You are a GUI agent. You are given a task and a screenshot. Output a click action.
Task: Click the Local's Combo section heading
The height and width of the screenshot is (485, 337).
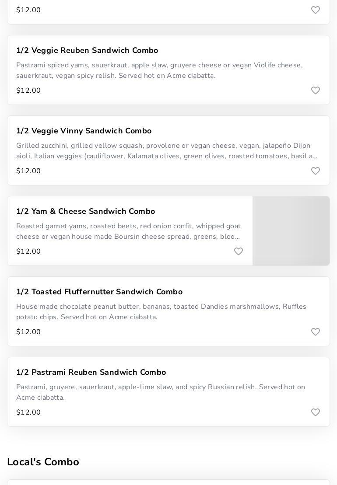(x=43, y=462)
